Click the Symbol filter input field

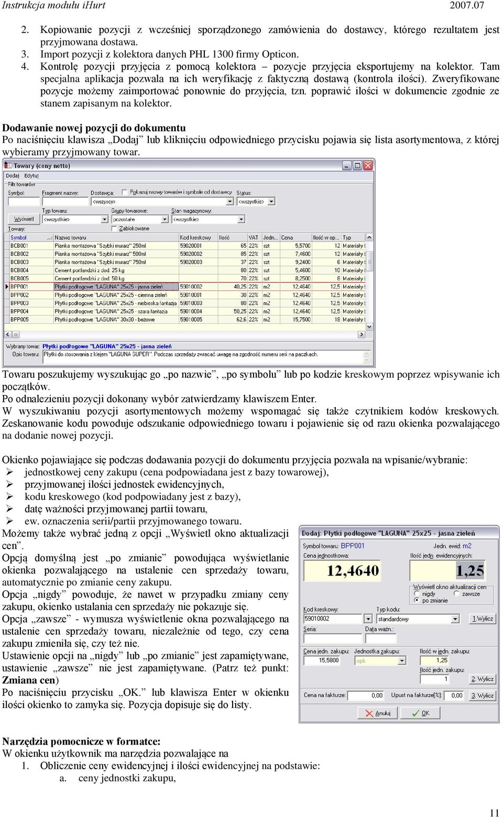tap(24, 201)
